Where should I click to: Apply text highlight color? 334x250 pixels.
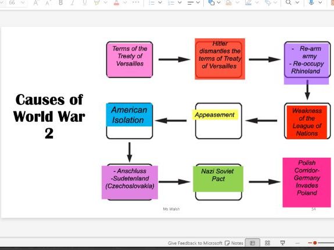(x=96, y=2)
